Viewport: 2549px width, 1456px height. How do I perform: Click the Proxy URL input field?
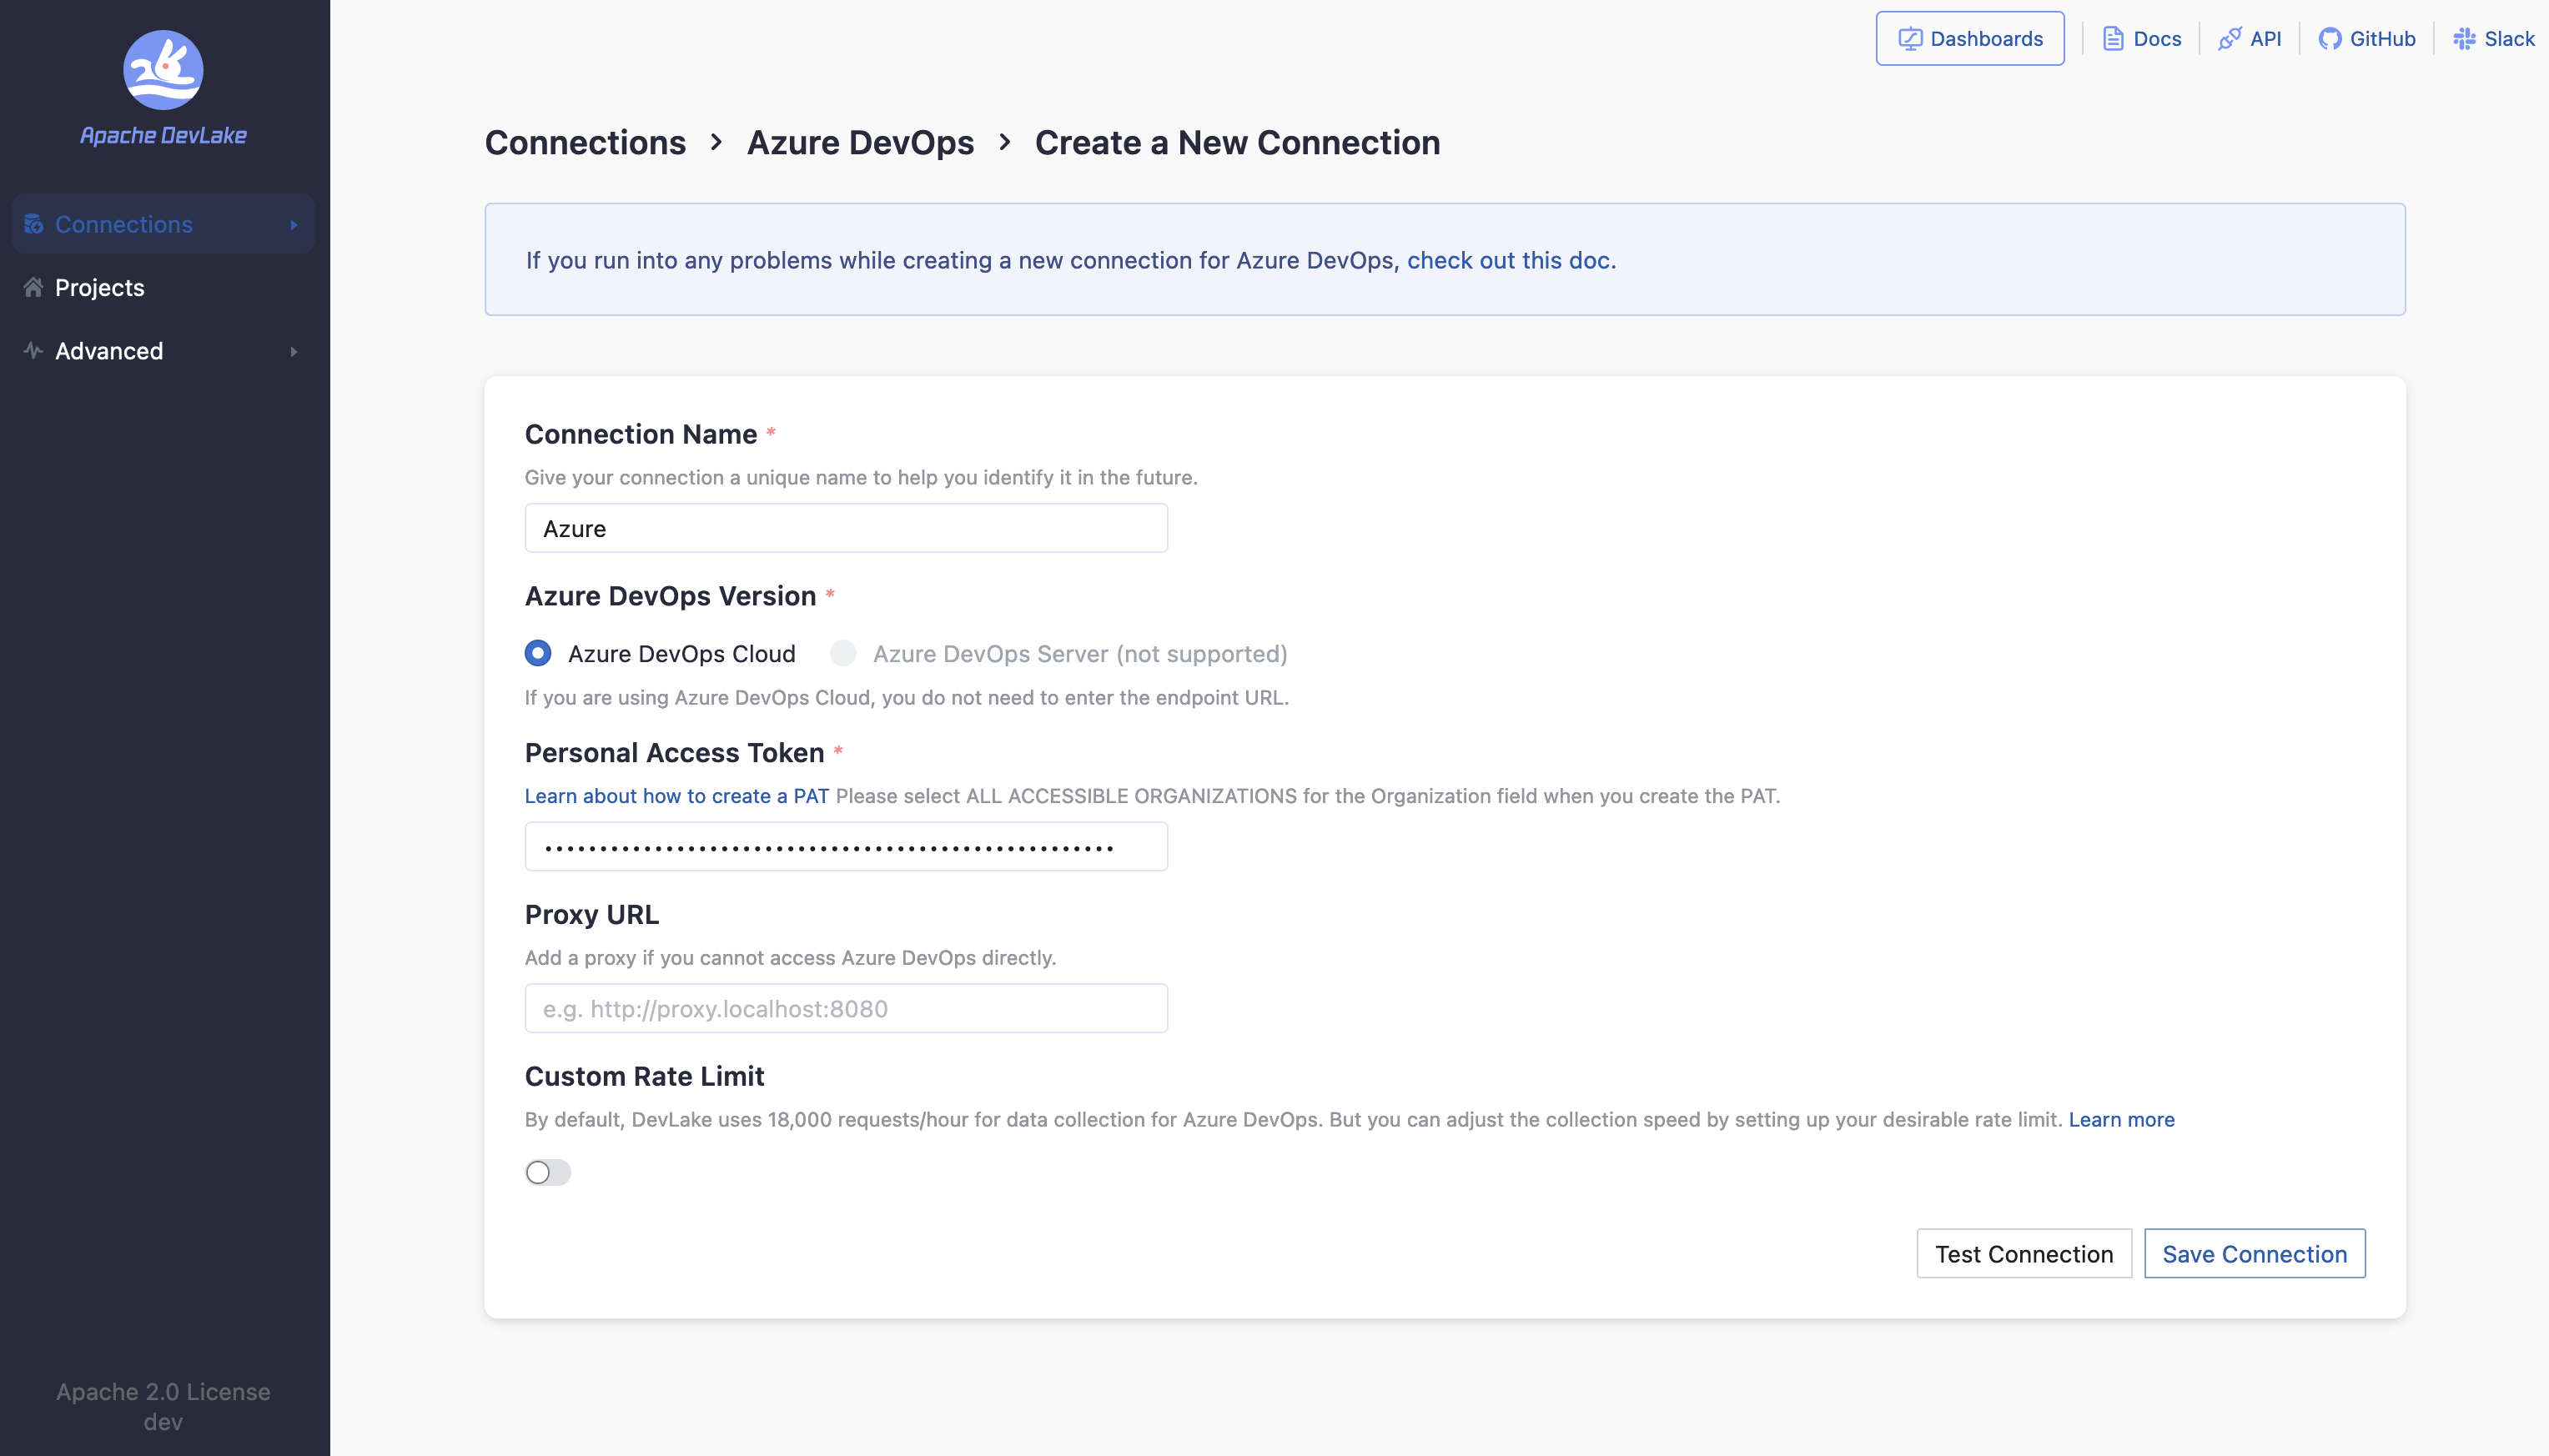(845, 1007)
